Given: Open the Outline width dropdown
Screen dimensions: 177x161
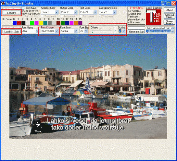Looking at the screenshot, I should click(124, 31).
